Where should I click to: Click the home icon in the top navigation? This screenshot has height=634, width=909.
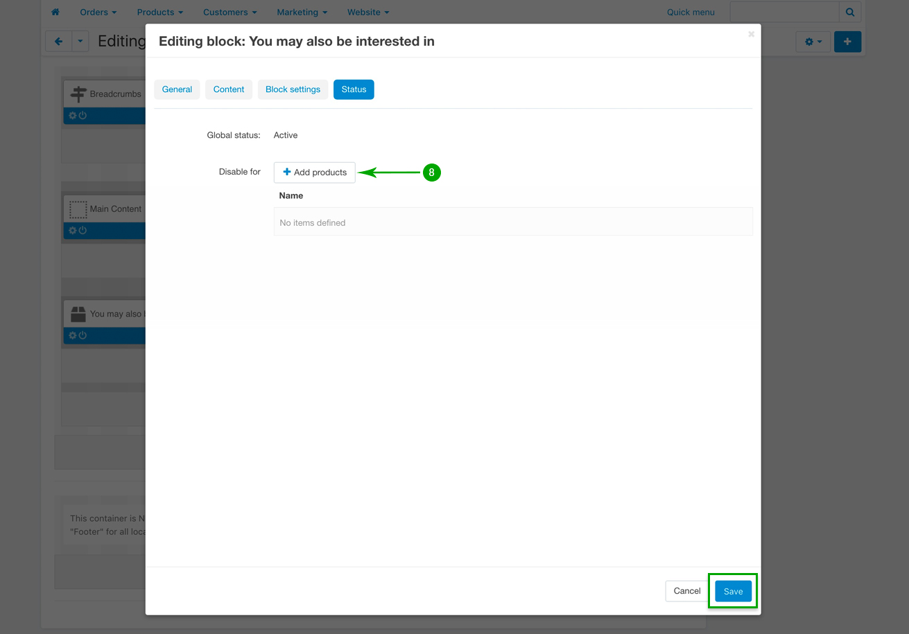point(55,12)
